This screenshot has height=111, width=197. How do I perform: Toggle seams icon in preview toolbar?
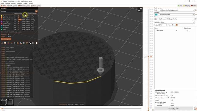(14, 43)
